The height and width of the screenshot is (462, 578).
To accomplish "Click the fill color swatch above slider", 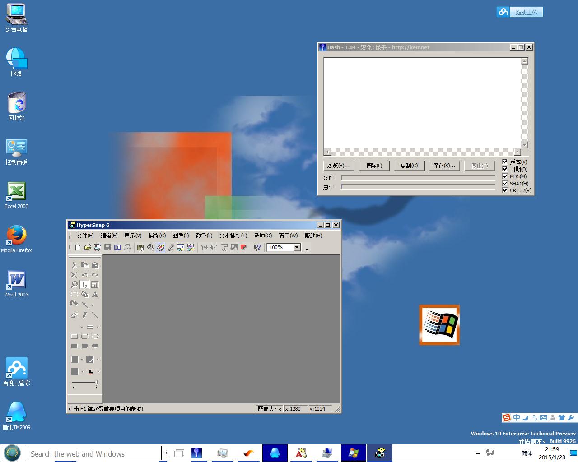I will (75, 372).
